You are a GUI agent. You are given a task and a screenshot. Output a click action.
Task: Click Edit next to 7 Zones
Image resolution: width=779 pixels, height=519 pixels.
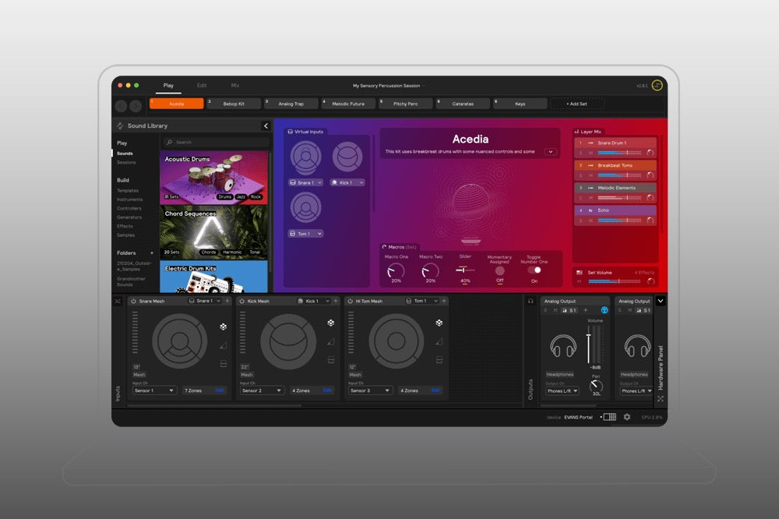[x=219, y=390]
